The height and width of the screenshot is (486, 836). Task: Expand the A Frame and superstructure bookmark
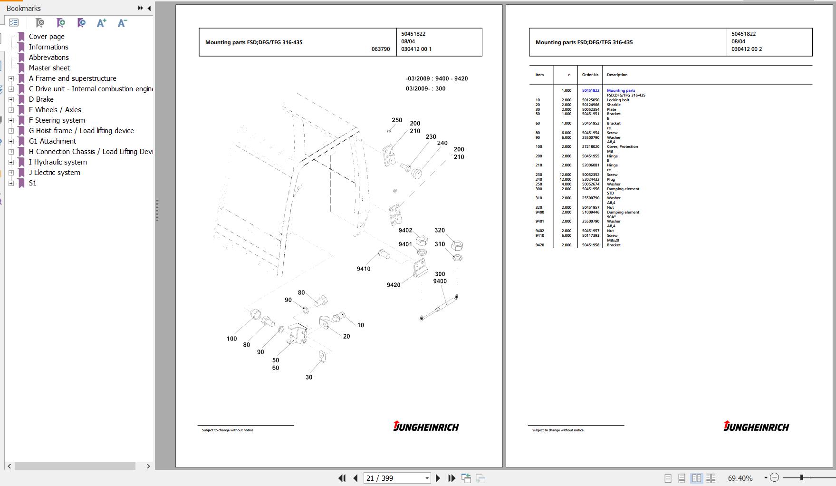pyautogui.click(x=11, y=78)
